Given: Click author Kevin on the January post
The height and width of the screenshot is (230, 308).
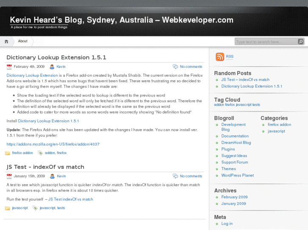Looking at the screenshot, I should pyautogui.click(x=61, y=176).
